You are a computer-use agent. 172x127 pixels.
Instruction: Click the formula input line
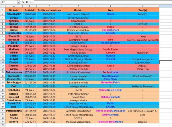100,2
